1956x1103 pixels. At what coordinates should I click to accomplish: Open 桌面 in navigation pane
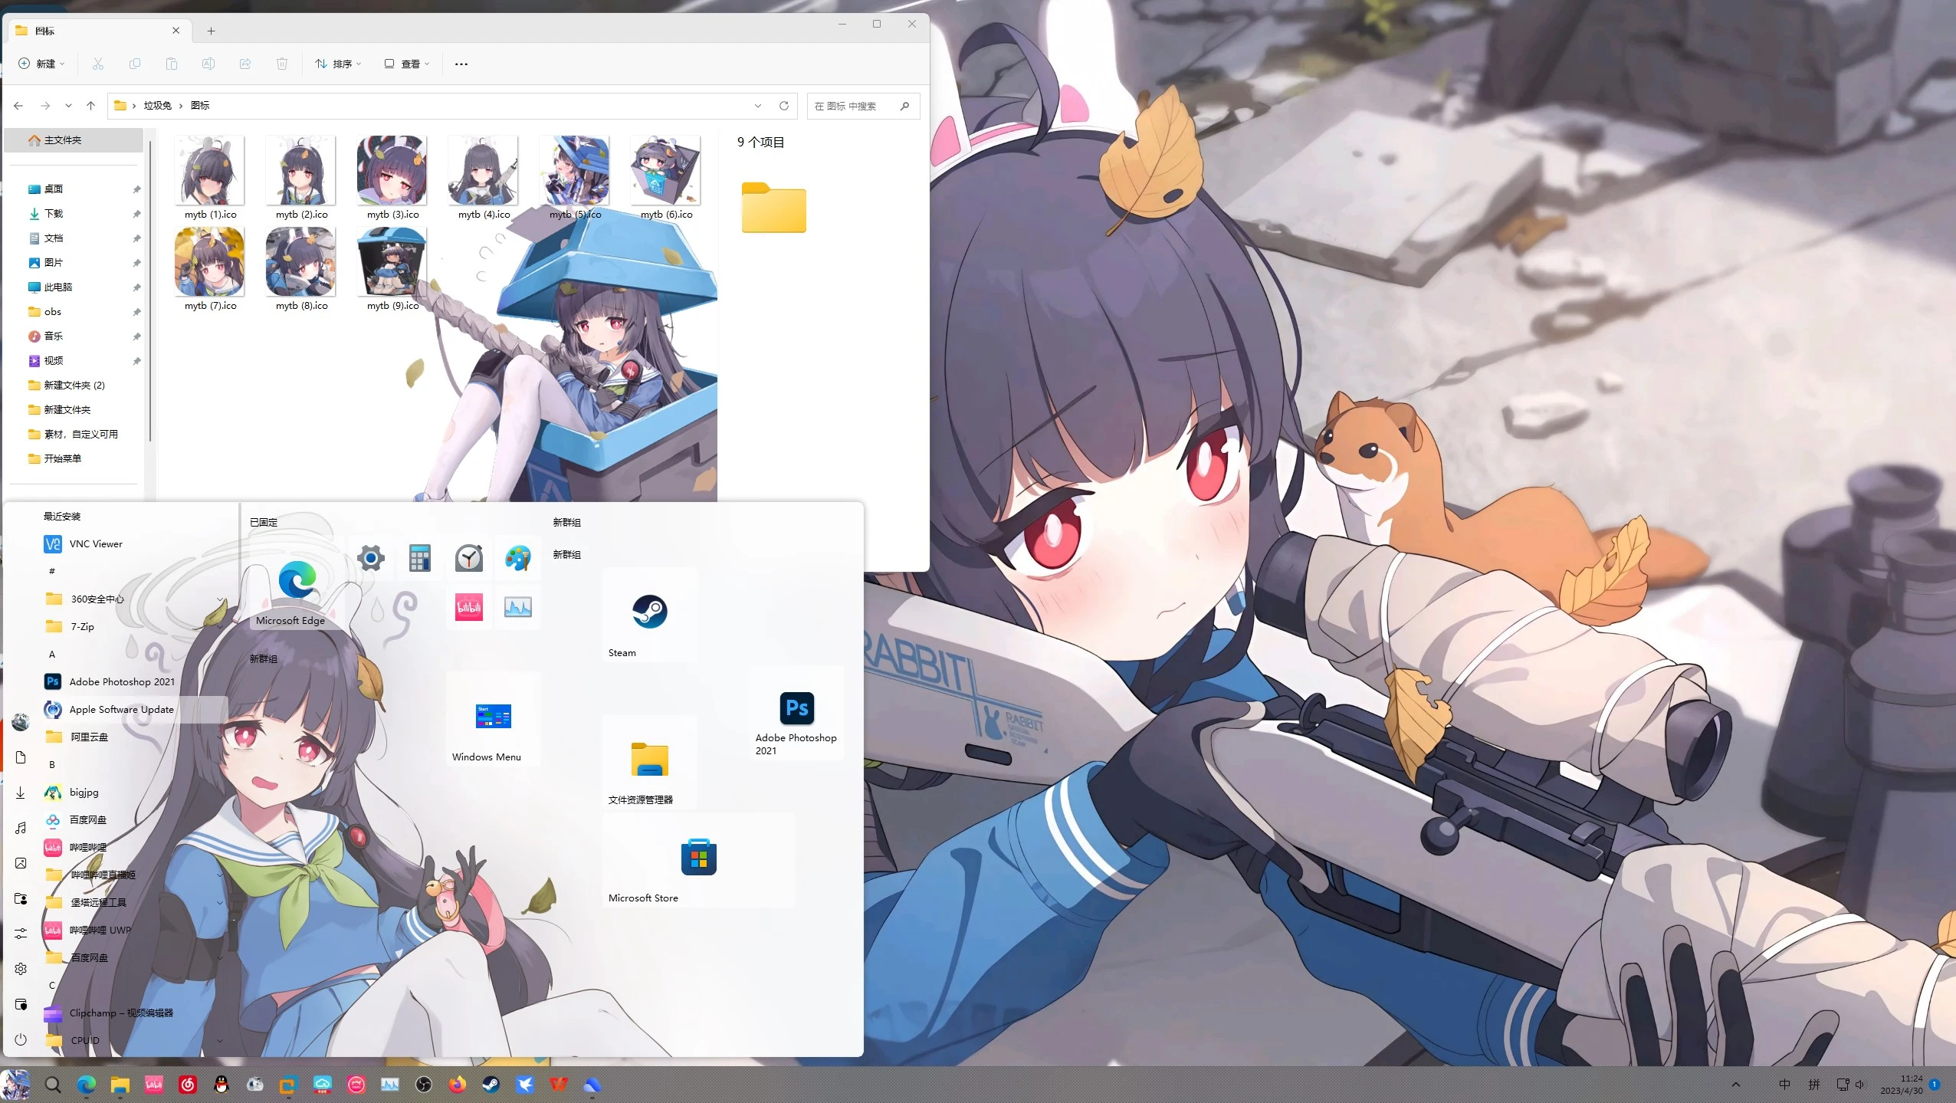click(74, 189)
